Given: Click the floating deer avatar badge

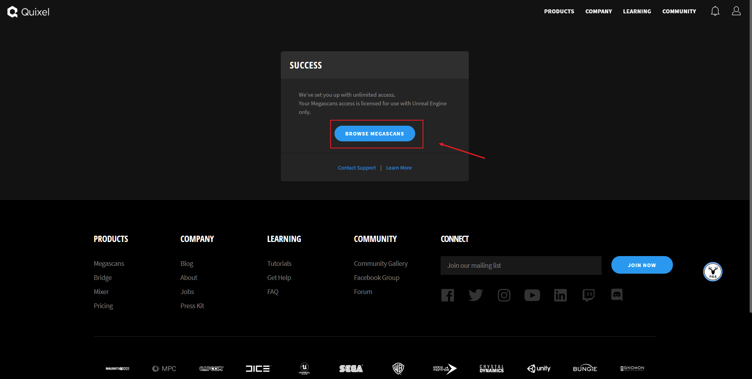Looking at the screenshot, I should point(713,272).
